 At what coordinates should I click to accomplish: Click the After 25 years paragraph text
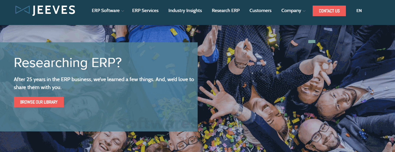tap(104, 83)
